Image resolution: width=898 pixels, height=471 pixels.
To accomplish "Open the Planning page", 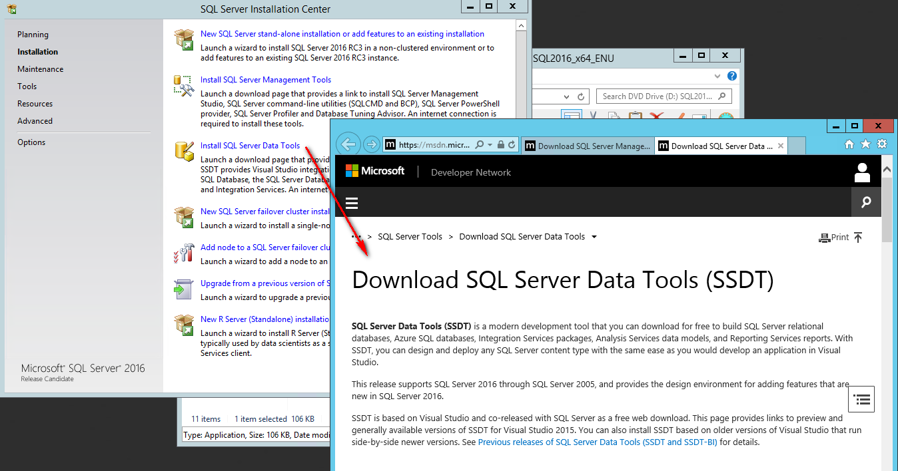I will (x=33, y=35).
